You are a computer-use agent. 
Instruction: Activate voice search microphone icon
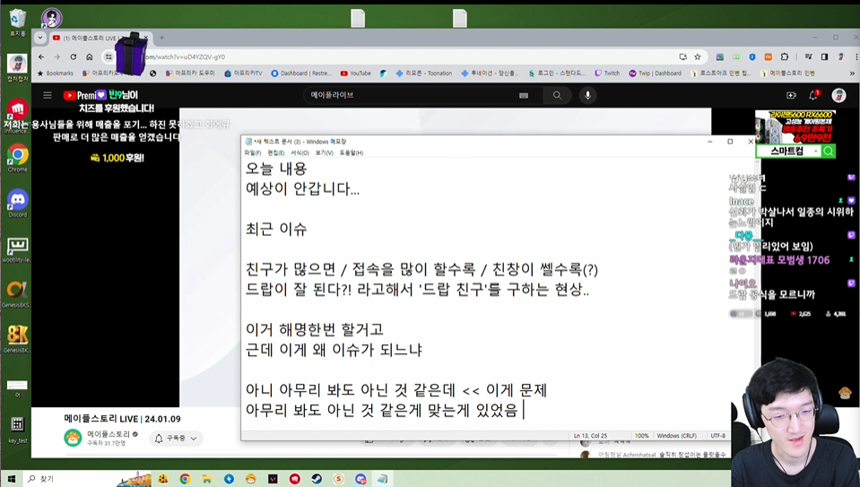pos(588,95)
